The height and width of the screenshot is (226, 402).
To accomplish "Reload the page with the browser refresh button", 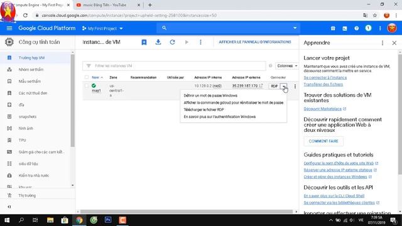I will click(25, 15).
